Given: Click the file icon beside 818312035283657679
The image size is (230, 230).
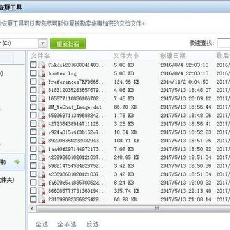Looking at the screenshot, I should click(42, 90).
